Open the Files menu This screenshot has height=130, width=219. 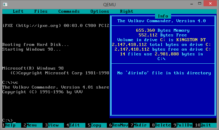tap(41, 12)
